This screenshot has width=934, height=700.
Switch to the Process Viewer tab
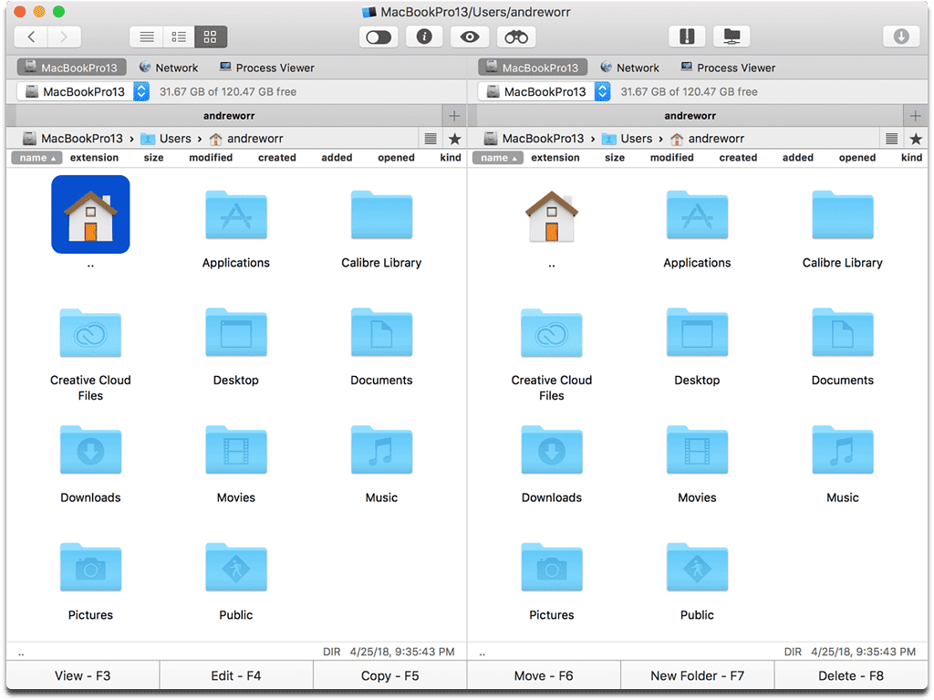[x=266, y=67]
